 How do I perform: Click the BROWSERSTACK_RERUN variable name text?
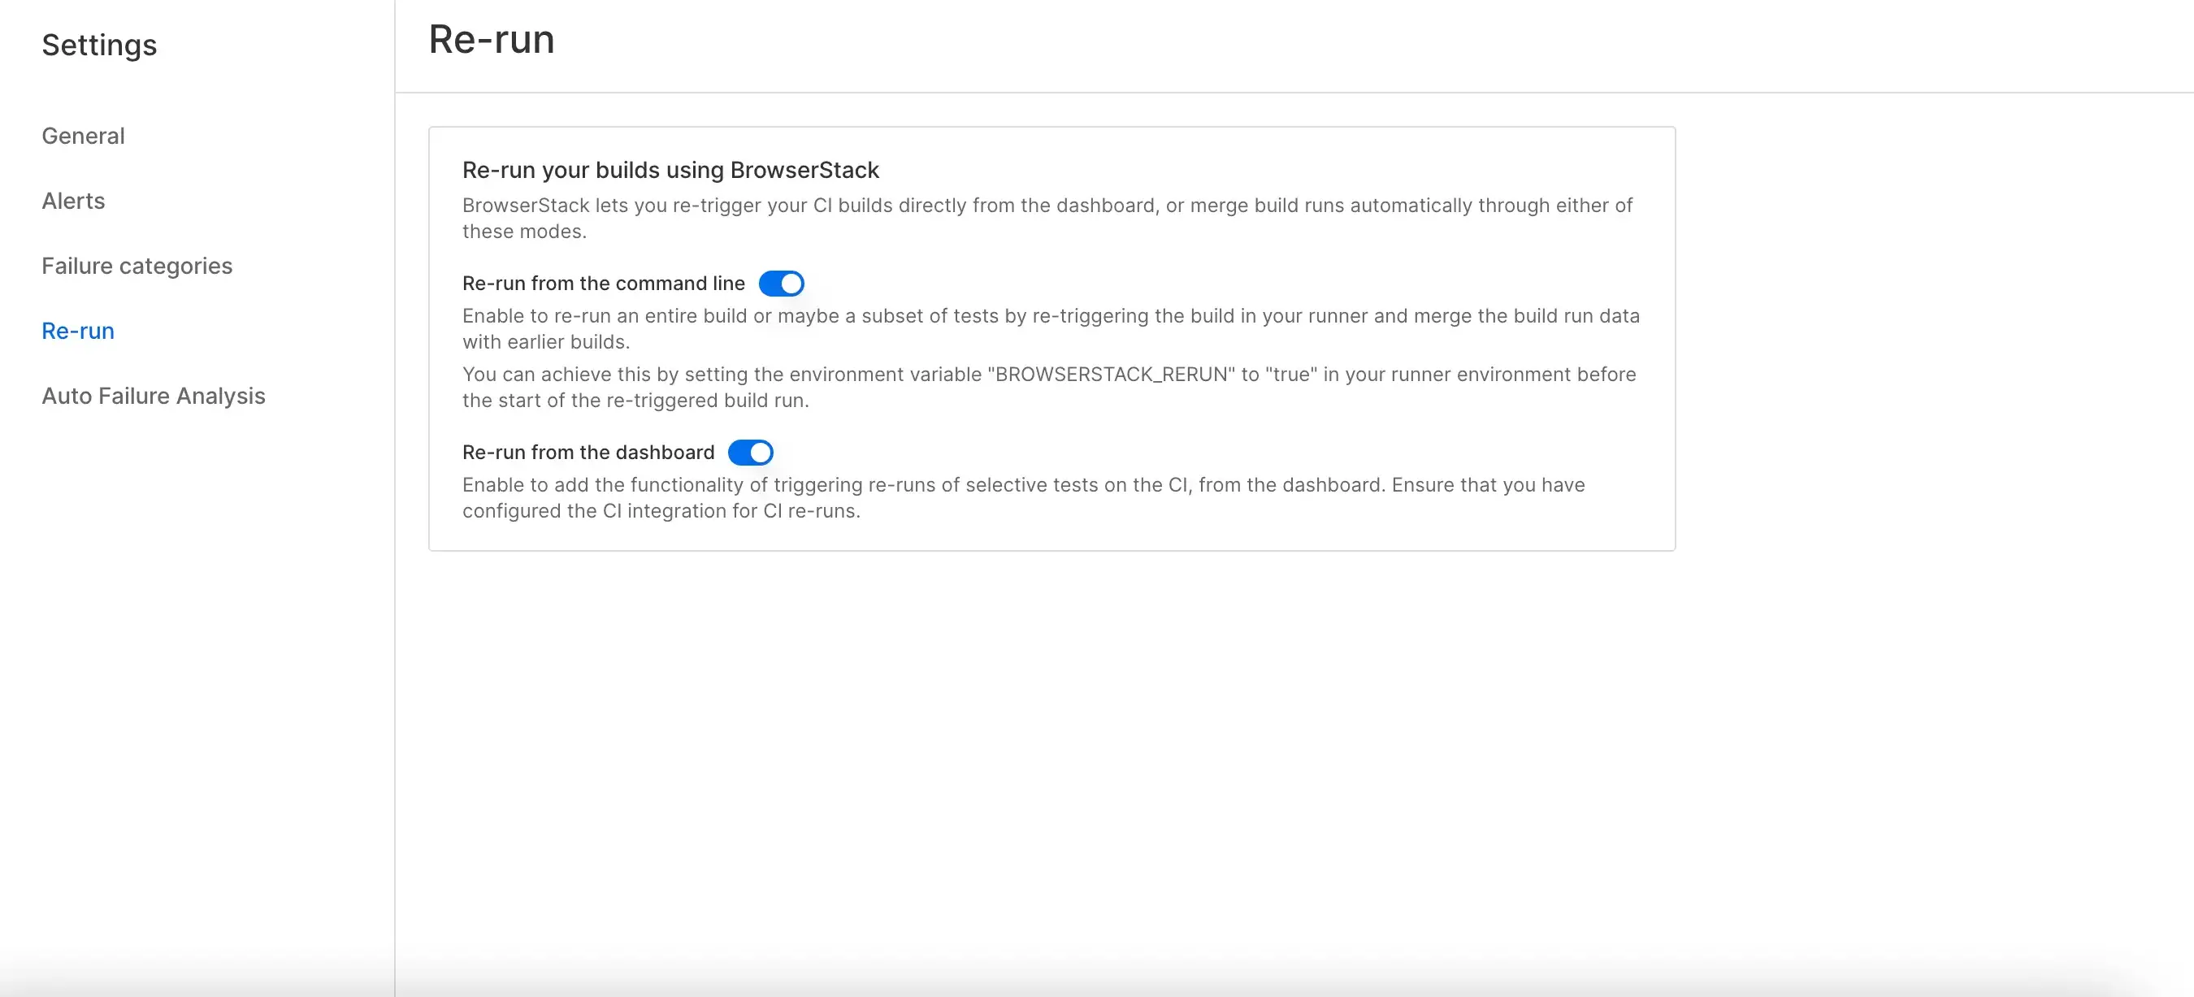tap(1111, 375)
